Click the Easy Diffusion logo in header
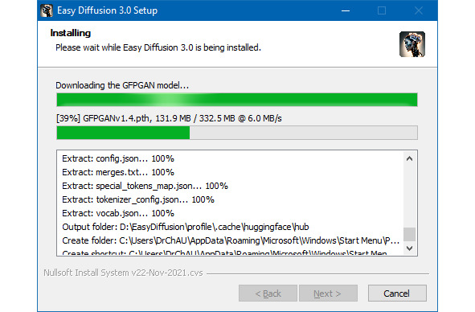This screenshot has width=475, height=312. pos(412,44)
